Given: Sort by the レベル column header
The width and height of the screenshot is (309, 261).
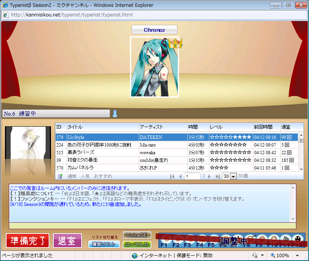Looking at the screenshot, I should point(231,127).
